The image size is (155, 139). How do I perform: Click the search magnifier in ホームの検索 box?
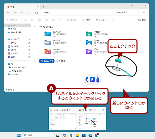[144, 13]
